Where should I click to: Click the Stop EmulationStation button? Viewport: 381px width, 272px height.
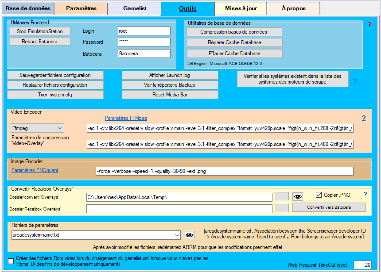tap(40, 31)
